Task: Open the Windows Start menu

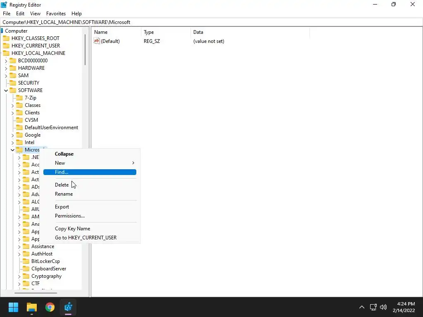Action: click(x=13, y=307)
